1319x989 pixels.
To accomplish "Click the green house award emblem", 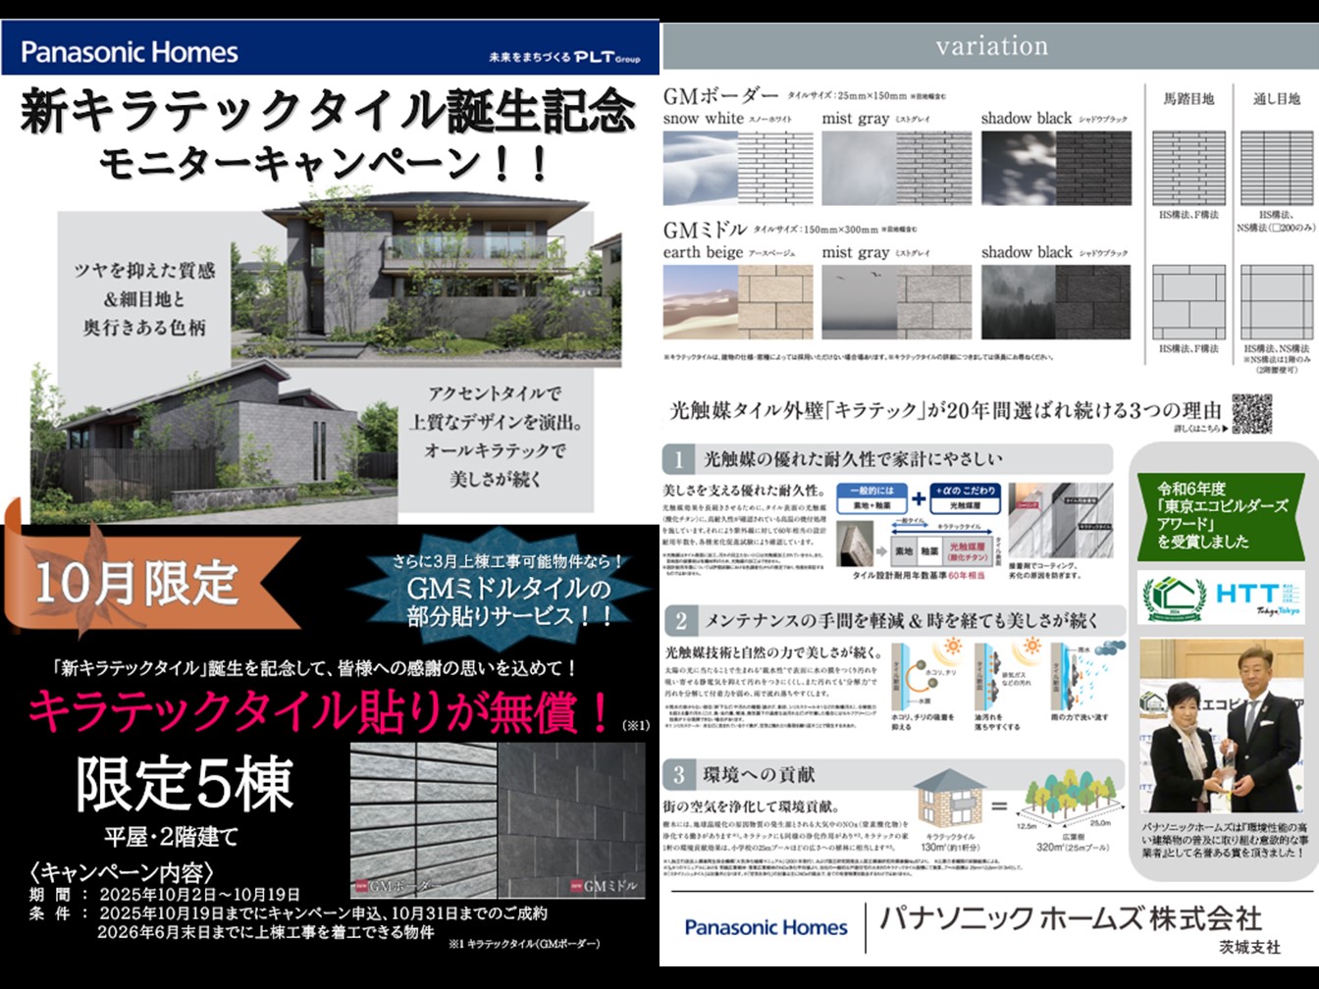I will click(x=1175, y=598).
